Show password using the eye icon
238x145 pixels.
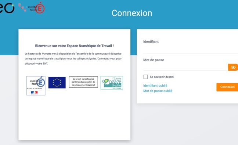[233, 67]
